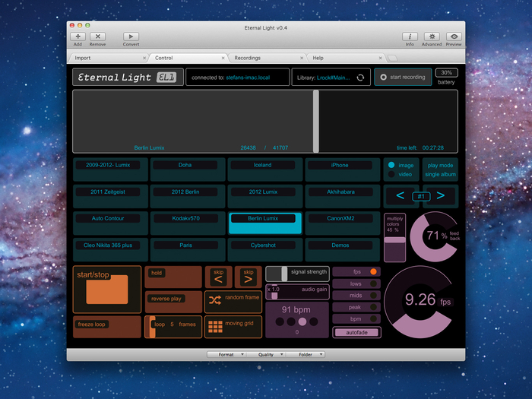
Task: Click the EL1 logo badge
Action: pyautogui.click(x=166, y=78)
